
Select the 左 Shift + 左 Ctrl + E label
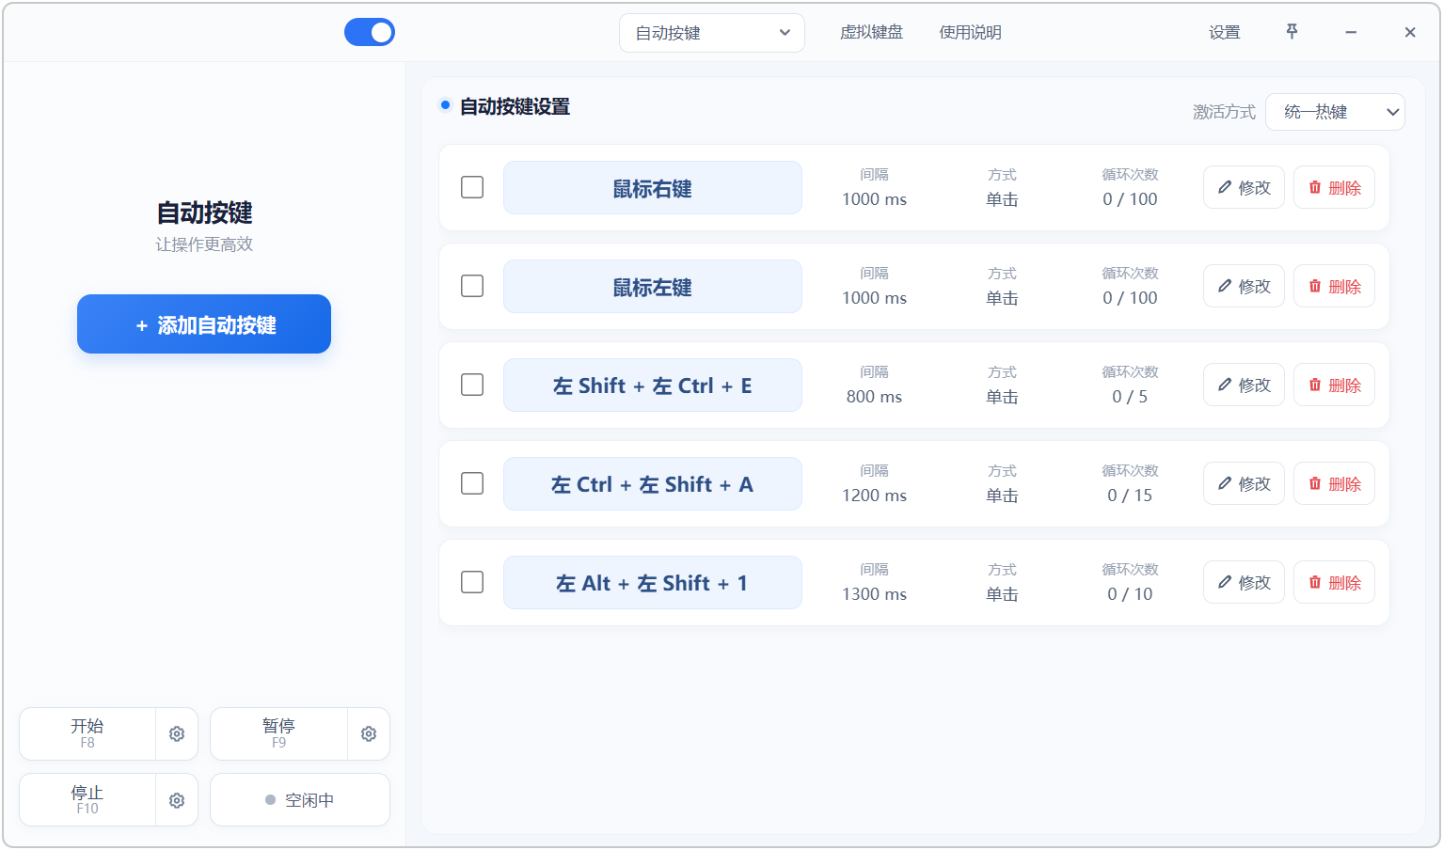653,386
